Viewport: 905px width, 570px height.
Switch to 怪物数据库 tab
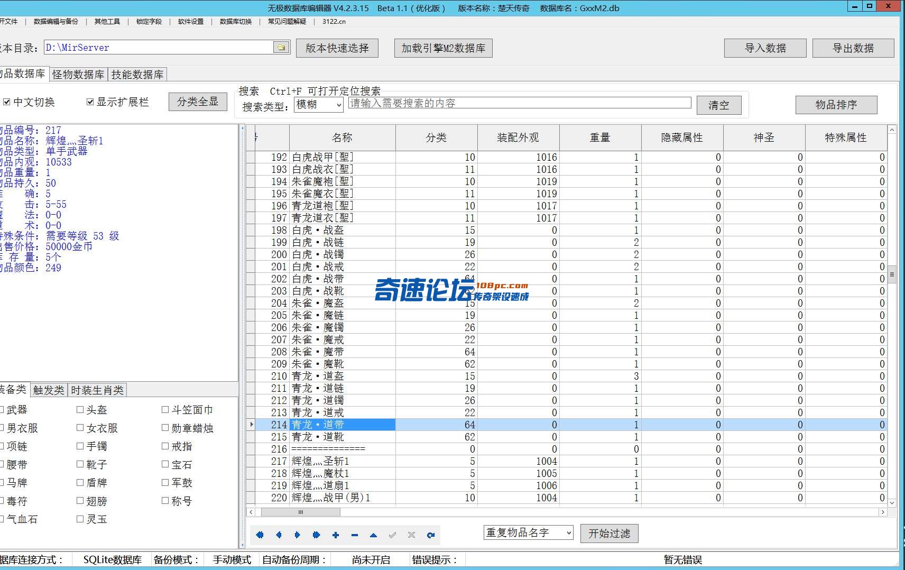click(x=78, y=75)
